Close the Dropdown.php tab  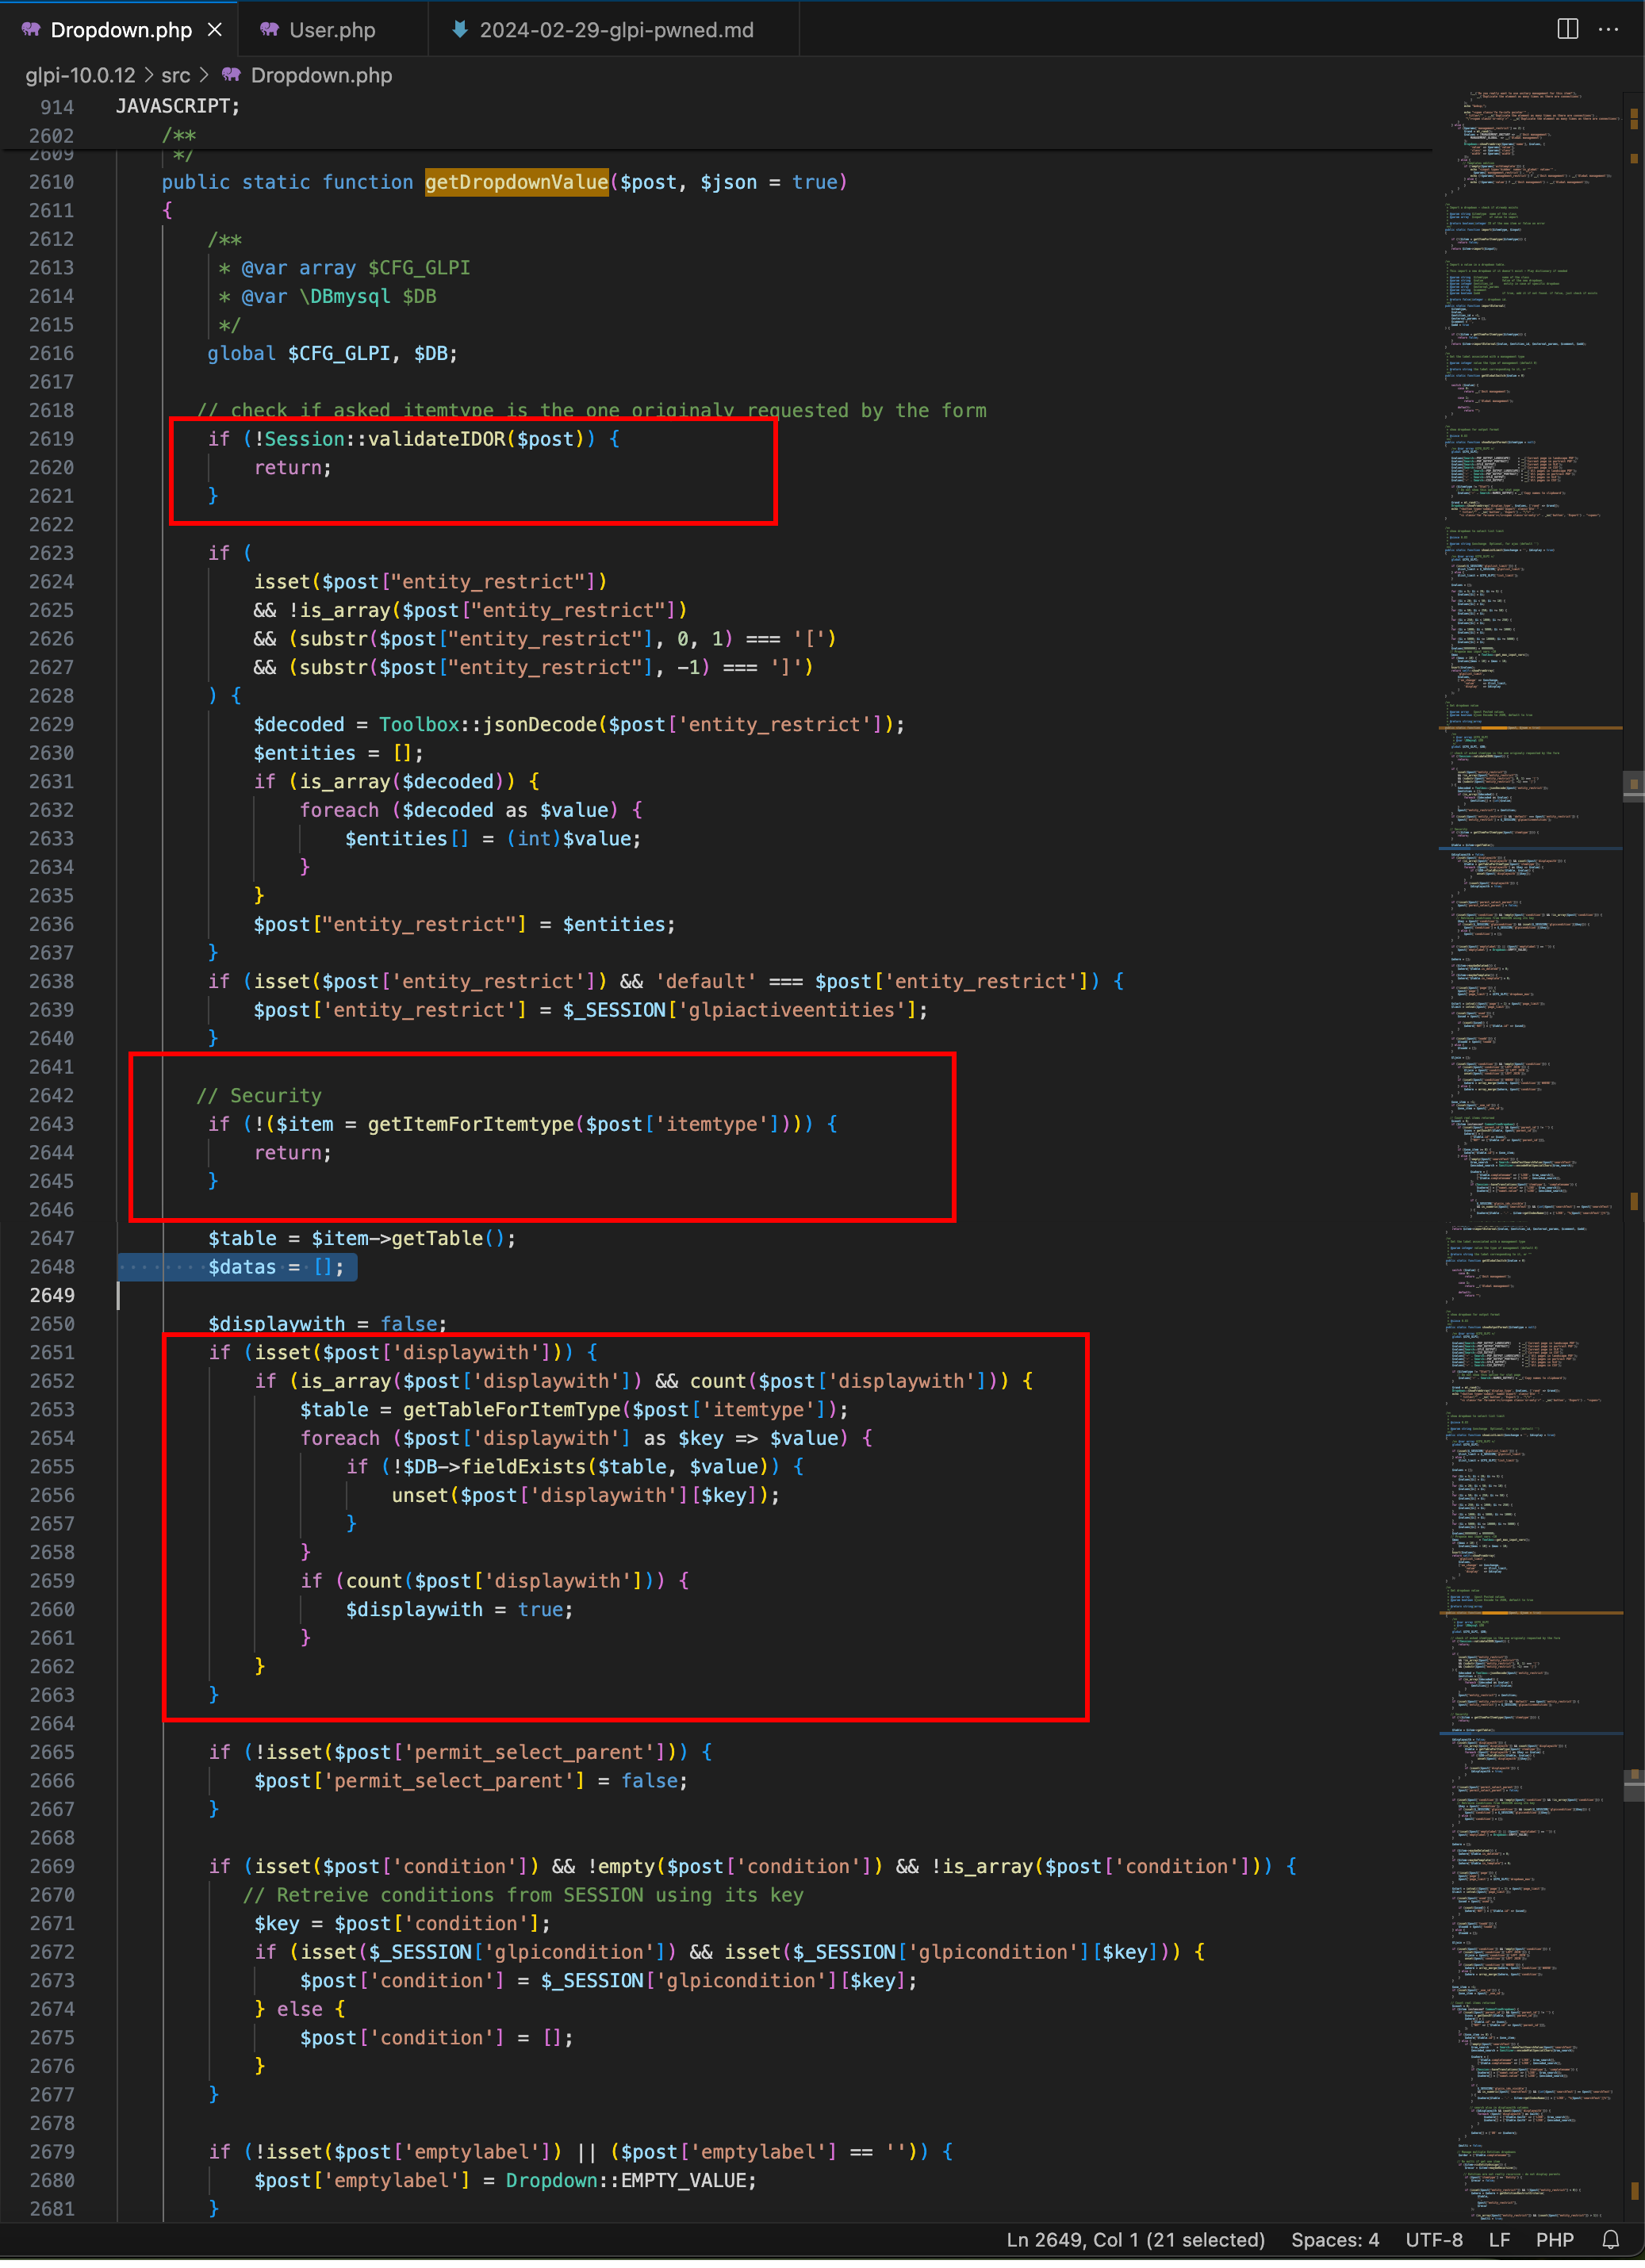(215, 30)
